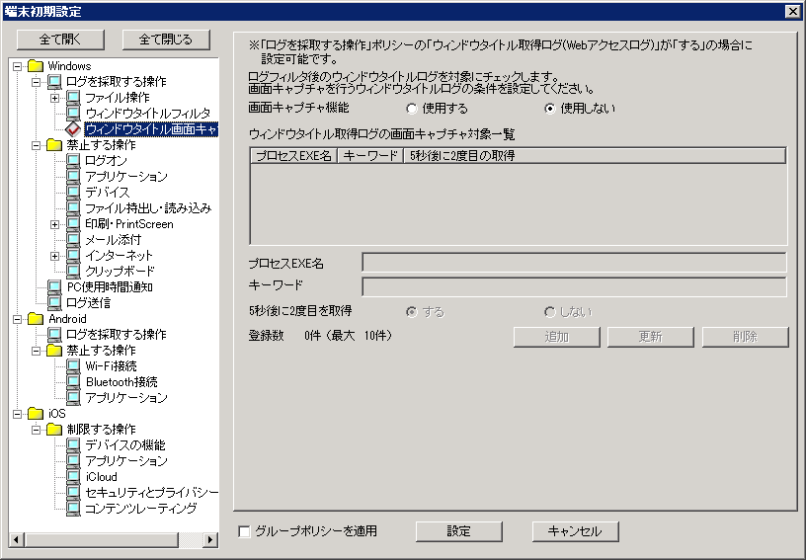
Task: Click the red checkmark icon of selected item
Action: pos(73,129)
